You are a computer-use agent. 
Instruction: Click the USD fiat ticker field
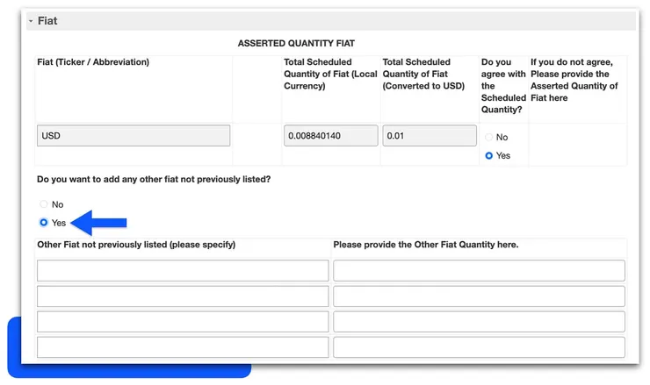[x=134, y=136]
